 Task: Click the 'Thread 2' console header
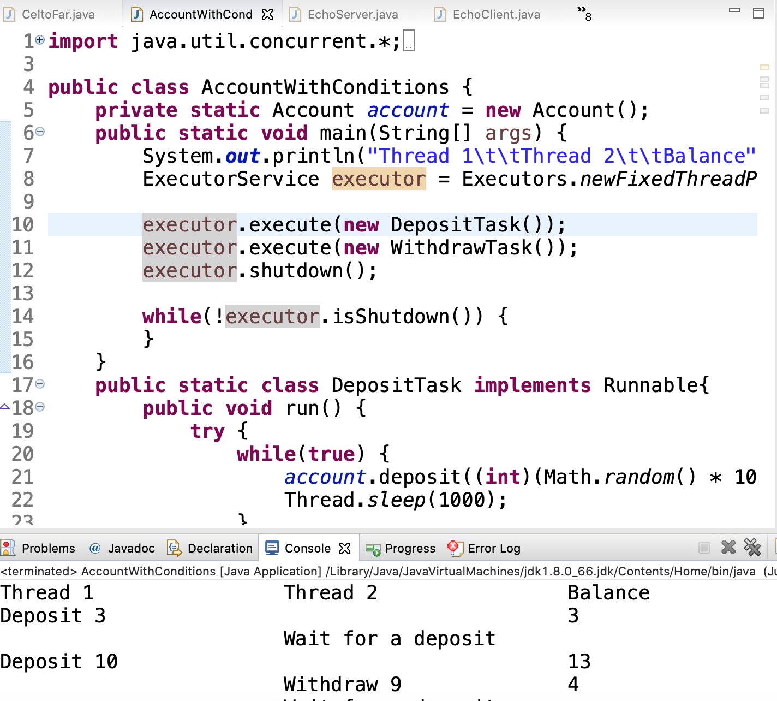[331, 593]
